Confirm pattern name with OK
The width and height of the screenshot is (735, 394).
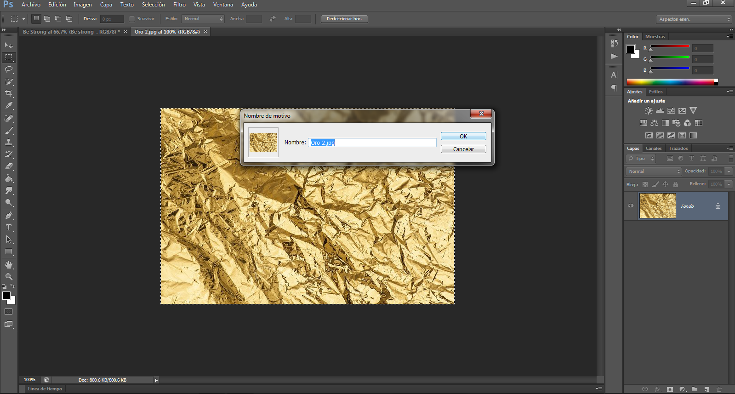463,137
